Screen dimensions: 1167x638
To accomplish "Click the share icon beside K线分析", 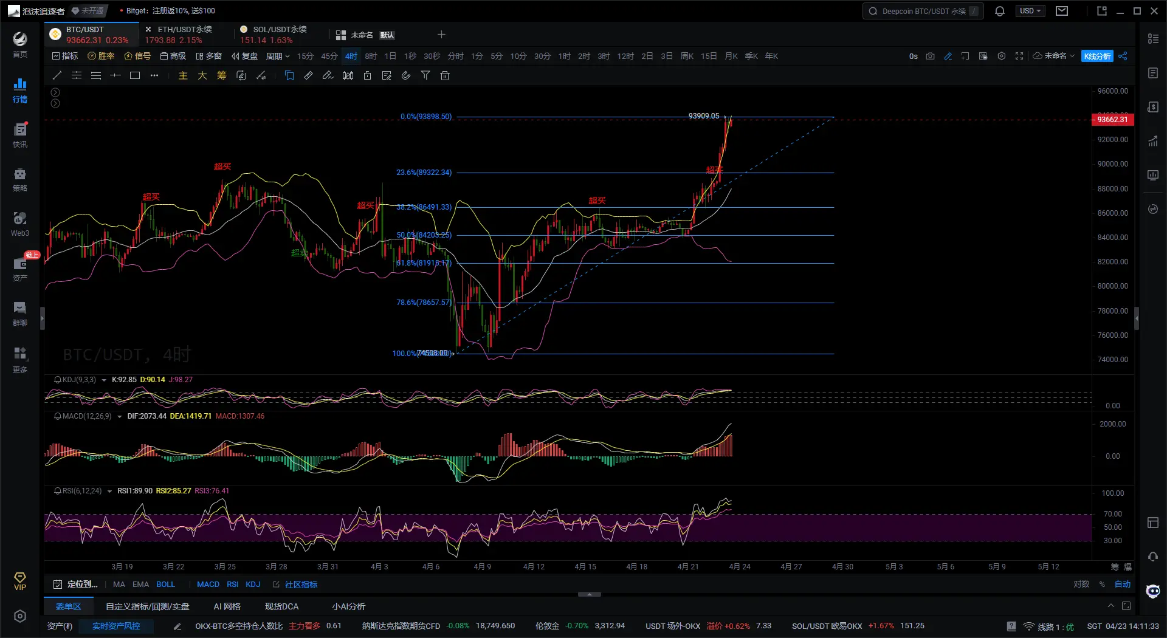I will tap(1123, 57).
